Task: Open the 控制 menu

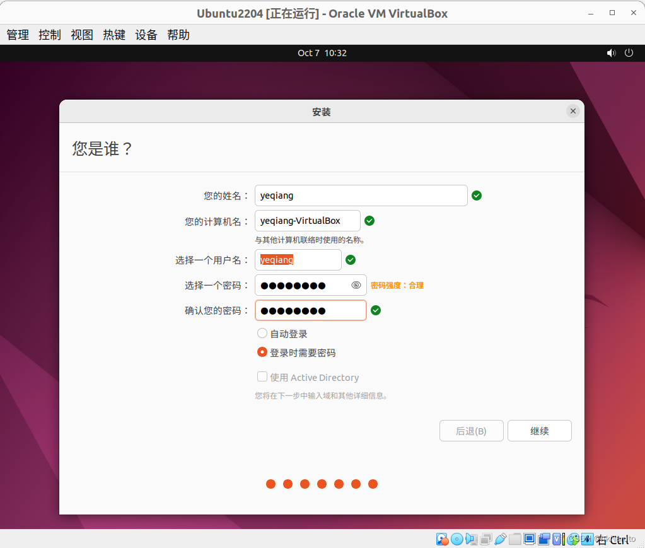Action: [50, 35]
